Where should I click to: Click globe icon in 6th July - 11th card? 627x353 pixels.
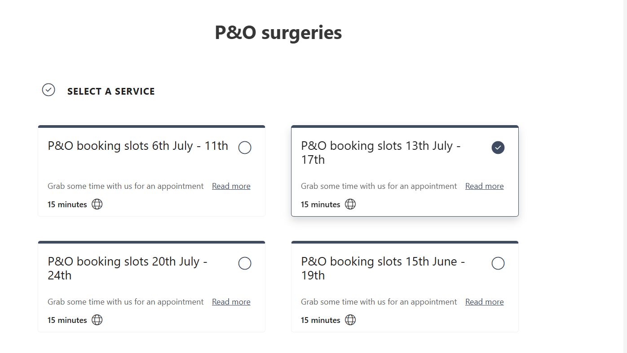97,204
